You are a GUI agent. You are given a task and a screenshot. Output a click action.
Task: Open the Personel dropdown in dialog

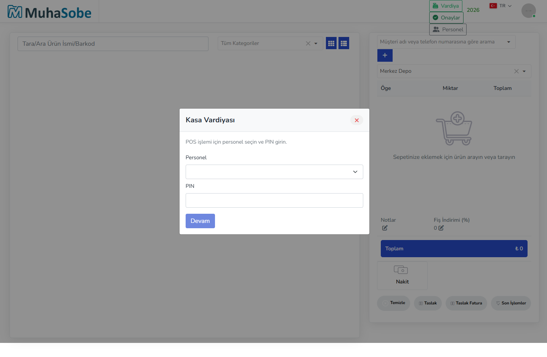coord(274,172)
